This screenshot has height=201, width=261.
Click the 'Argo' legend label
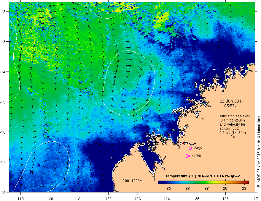[x=198, y=147]
